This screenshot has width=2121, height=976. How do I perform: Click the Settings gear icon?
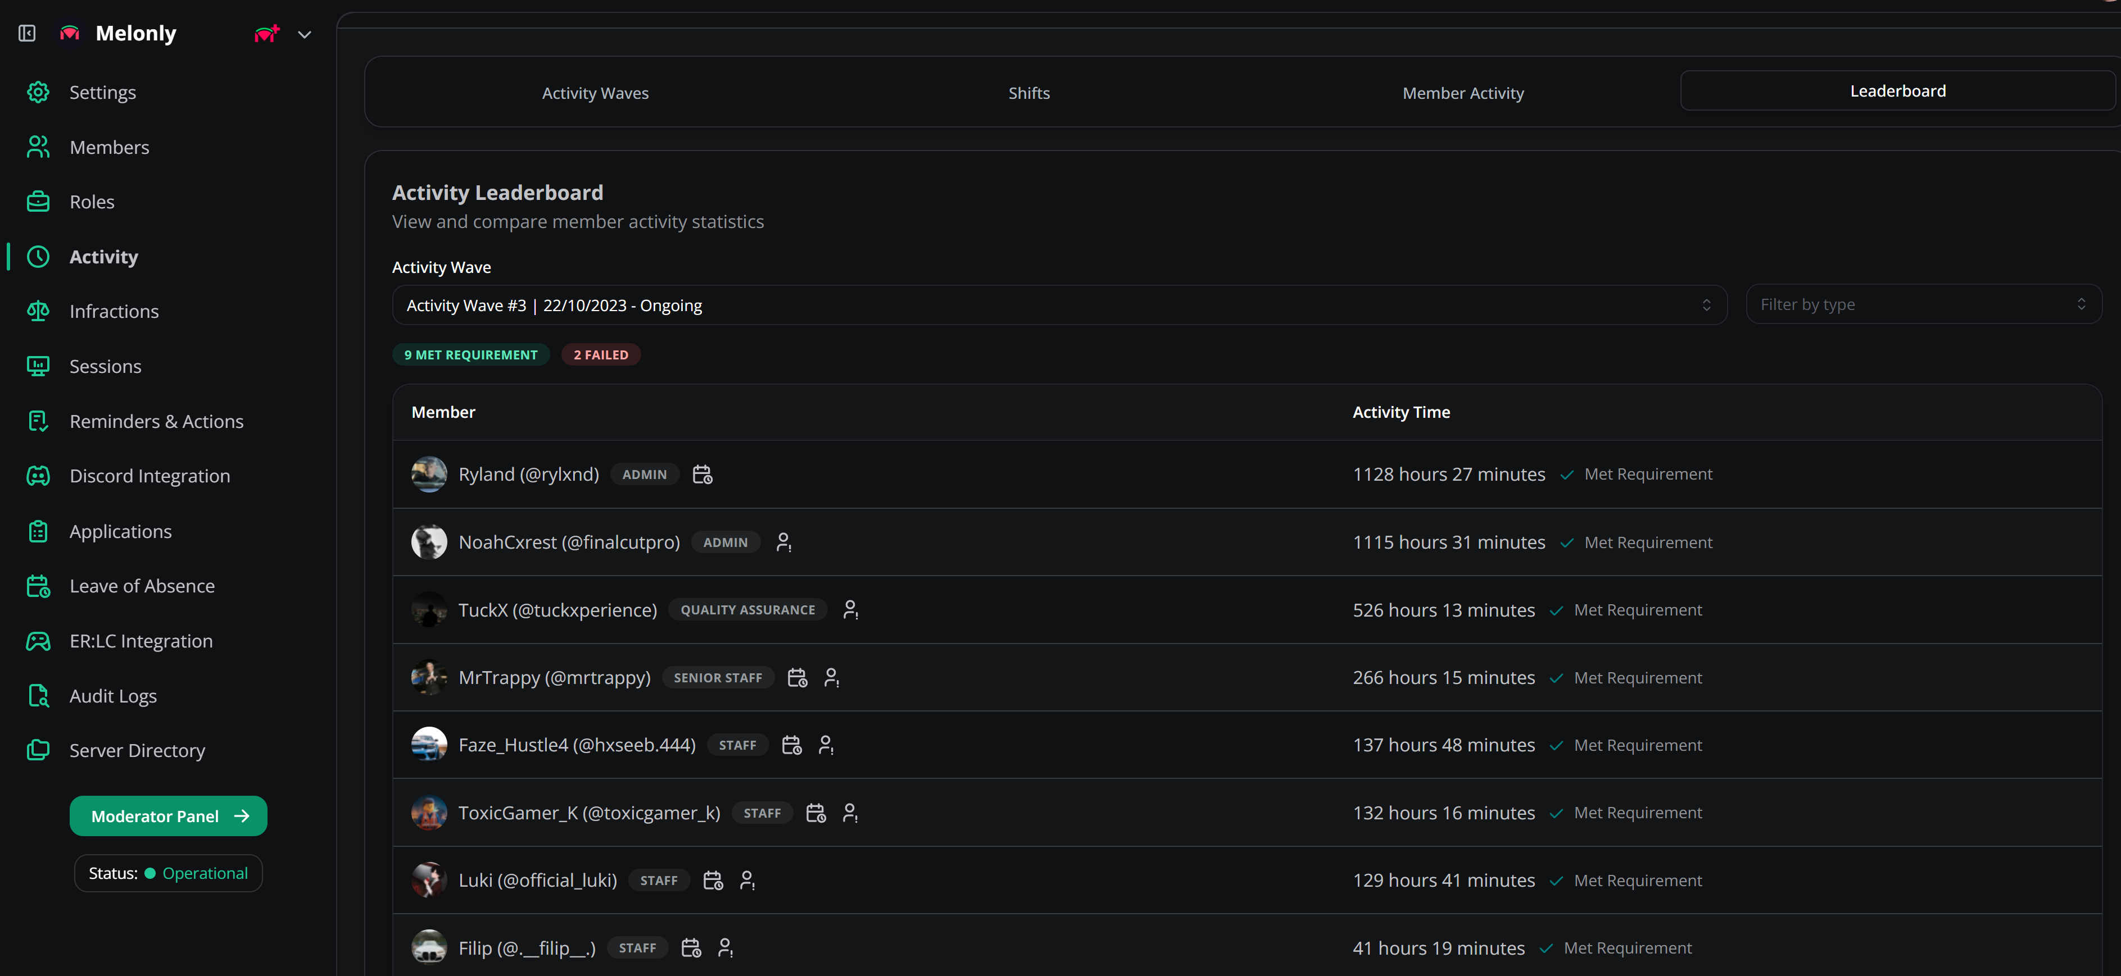coord(38,92)
